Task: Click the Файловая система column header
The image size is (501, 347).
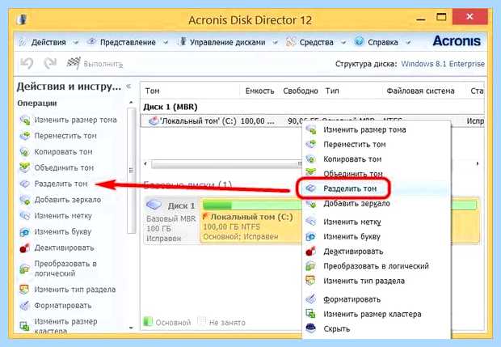Action: pyautogui.click(x=420, y=91)
